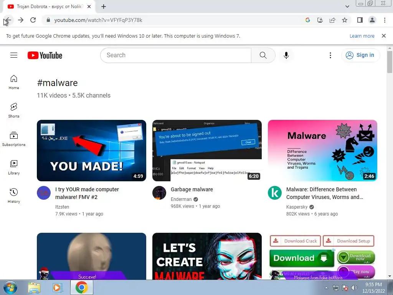The image size is (393, 295).
Task: Click the page vertical scrollbar thumb
Action: (x=390, y=61)
